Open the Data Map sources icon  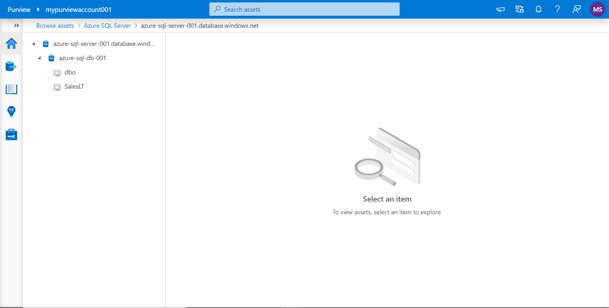11,66
